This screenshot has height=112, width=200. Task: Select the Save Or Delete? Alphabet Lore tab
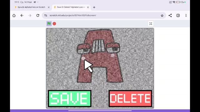71,7
